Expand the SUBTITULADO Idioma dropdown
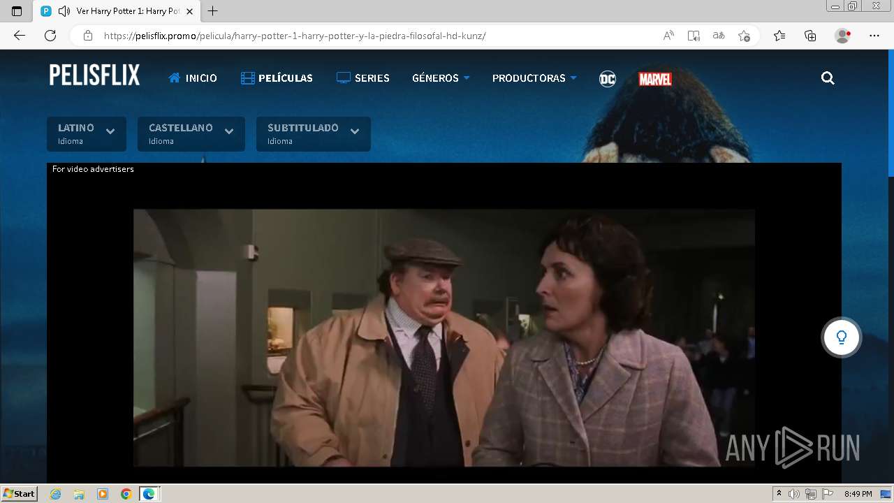894x503 pixels. coord(314,134)
